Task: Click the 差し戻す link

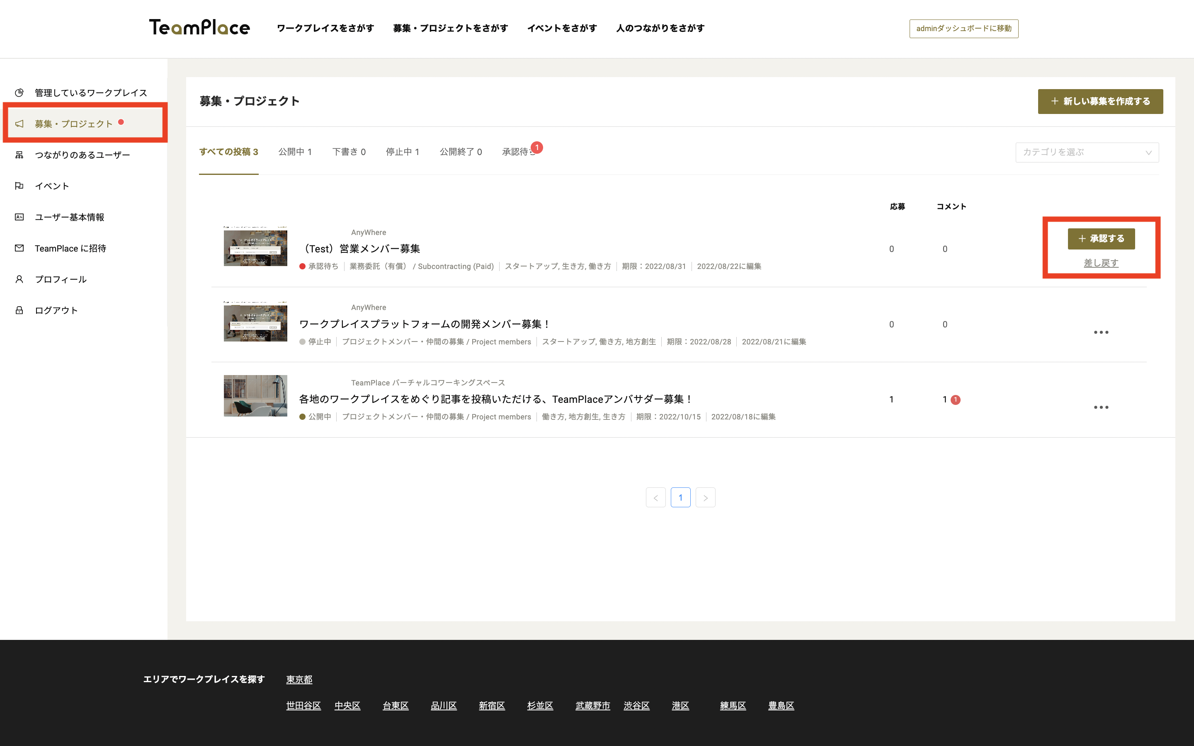Action: coord(1101,263)
